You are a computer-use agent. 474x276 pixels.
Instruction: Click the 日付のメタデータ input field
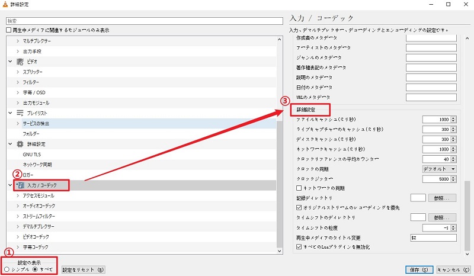[x=431, y=88]
